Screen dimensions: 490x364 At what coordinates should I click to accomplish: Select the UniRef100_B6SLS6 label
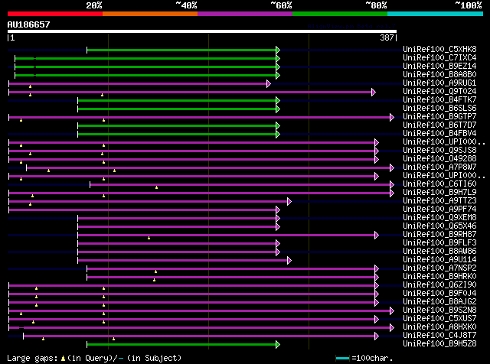tap(439, 108)
